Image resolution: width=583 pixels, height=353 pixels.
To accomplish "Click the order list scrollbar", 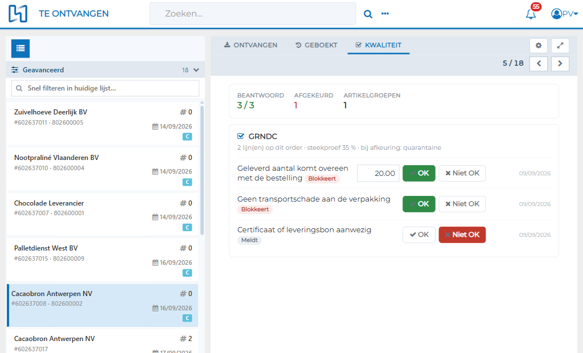I will pos(202,169).
